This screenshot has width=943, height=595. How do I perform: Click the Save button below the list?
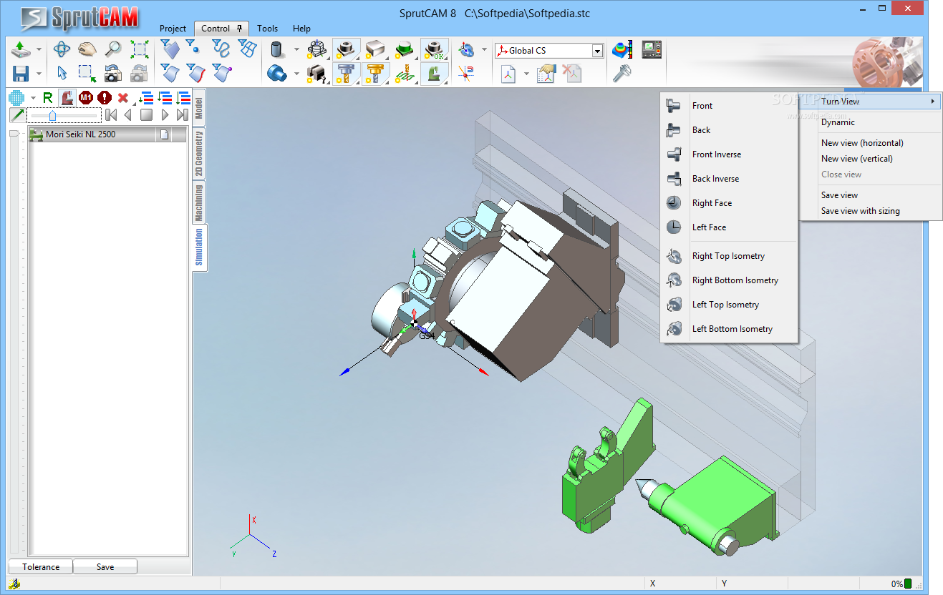[105, 567]
